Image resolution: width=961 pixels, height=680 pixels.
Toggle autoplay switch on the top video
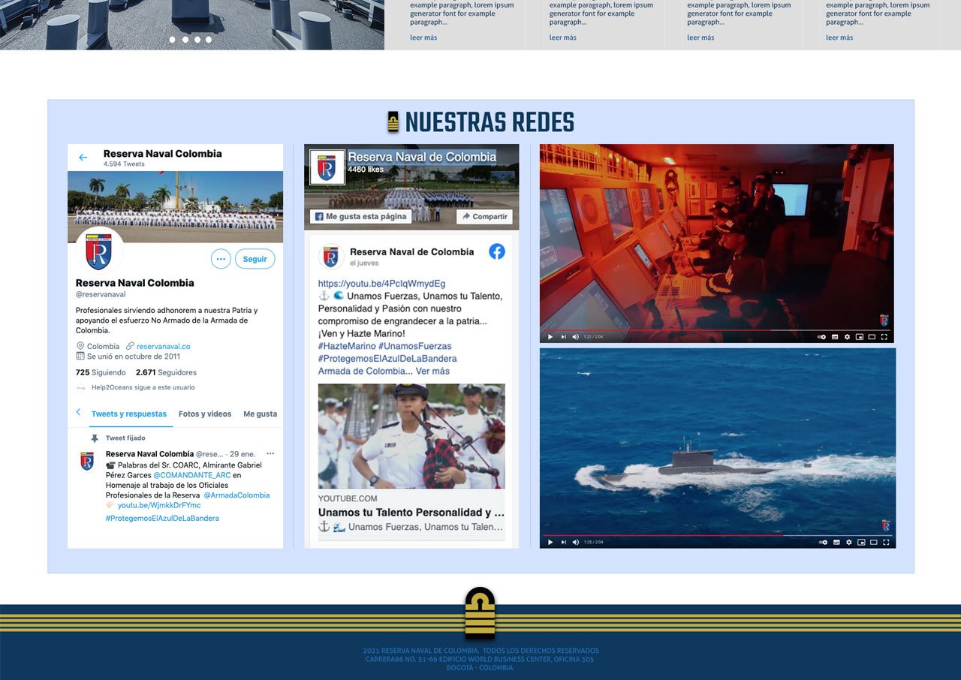(822, 337)
